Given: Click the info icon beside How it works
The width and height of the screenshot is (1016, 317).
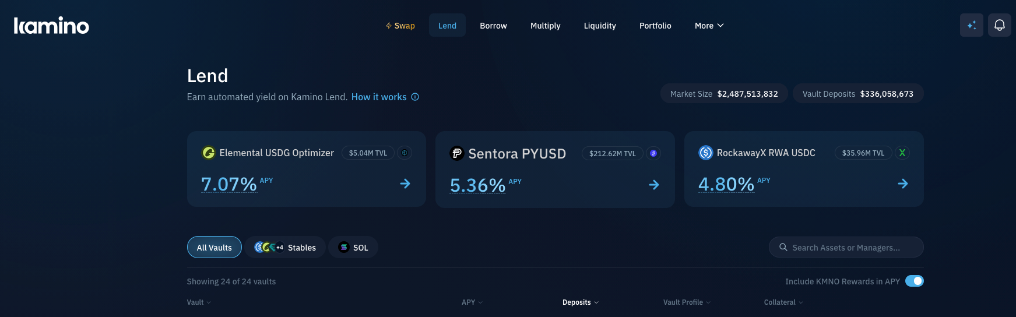Looking at the screenshot, I should [415, 97].
